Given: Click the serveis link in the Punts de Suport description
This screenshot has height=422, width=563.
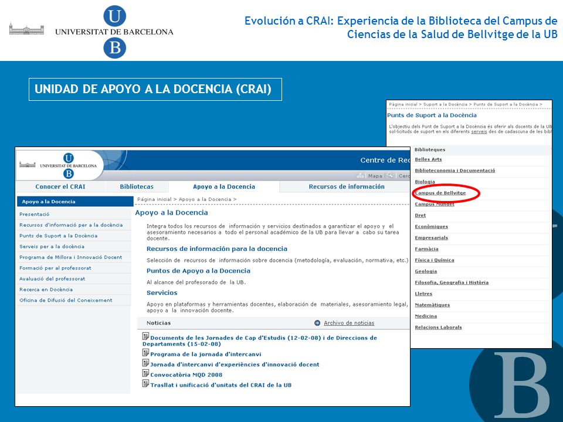Looking at the screenshot, I should 479,132.
